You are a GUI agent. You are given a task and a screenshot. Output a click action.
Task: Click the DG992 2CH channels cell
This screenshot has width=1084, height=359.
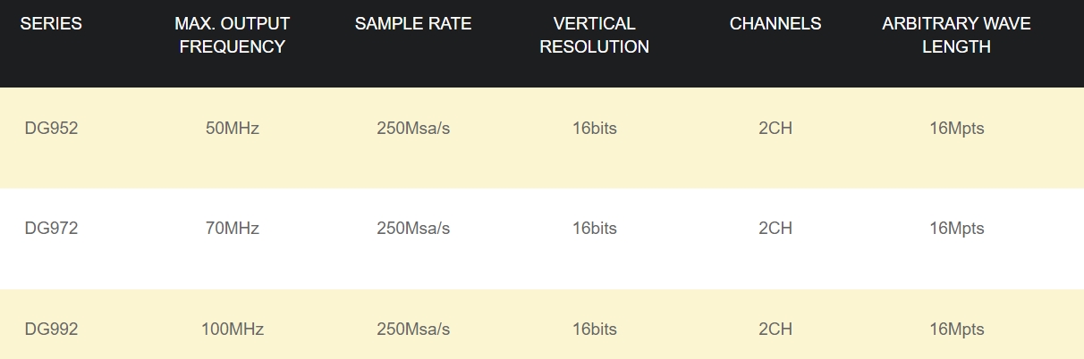(x=775, y=329)
